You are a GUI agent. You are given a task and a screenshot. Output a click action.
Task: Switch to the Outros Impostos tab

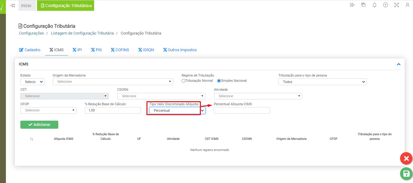tap(180, 50)
